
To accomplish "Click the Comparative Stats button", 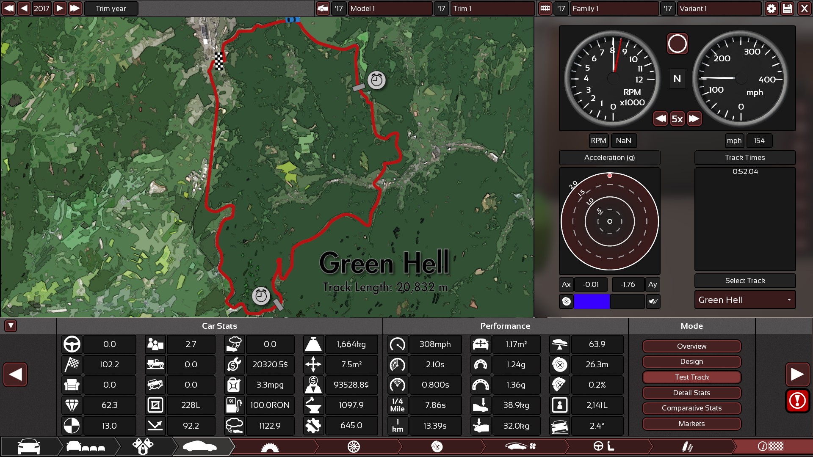I will point(691,408).
